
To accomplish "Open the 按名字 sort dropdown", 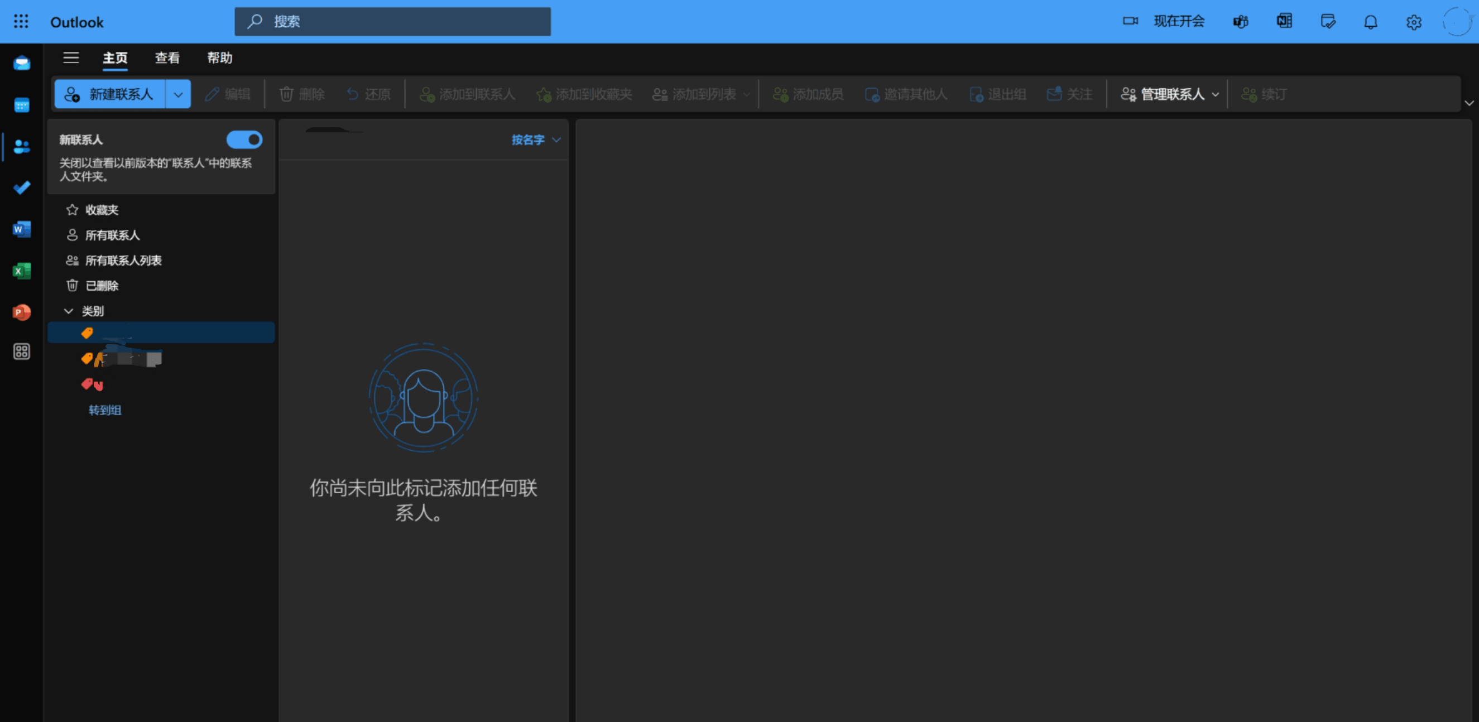I will 535,139.
